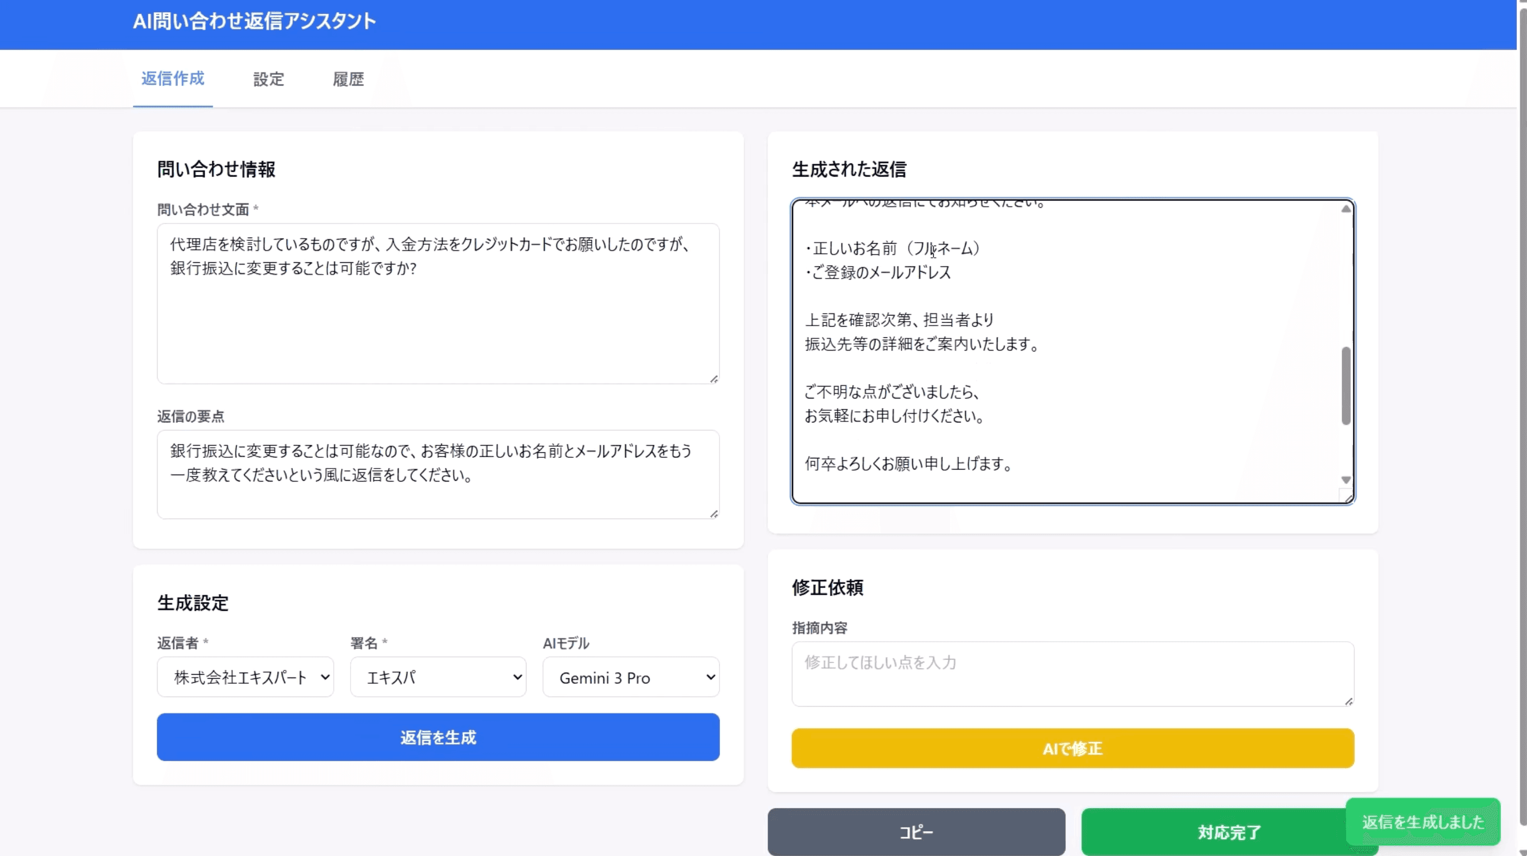Open the 返信者 dropdown showing 株式会社エキスパート
The height and width of the screenshot is (856, 1527).
coord(245,677)
